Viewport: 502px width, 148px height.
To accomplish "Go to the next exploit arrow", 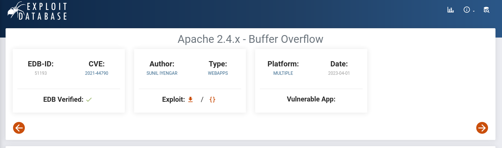I will [x=482, y=128].
